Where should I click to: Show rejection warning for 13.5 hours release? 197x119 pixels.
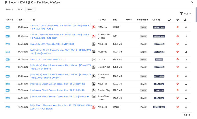(x=178, y=44)
